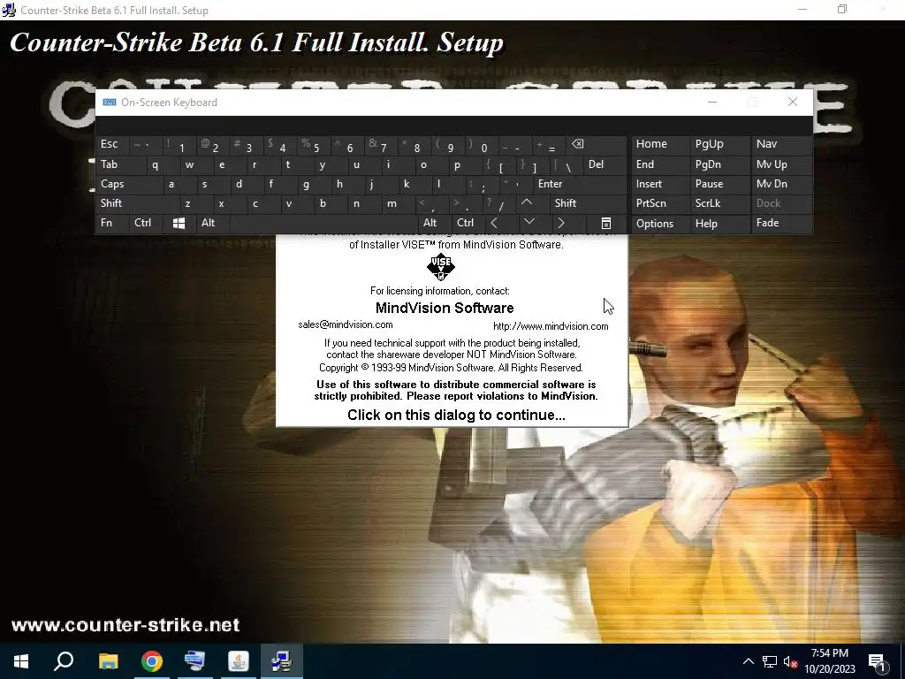
Task: Toggle the right Alt key
Action: pos(434,223)
